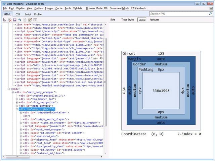
Task: Expand the foreignpolicy_feed div
Action: pos(21,146)
